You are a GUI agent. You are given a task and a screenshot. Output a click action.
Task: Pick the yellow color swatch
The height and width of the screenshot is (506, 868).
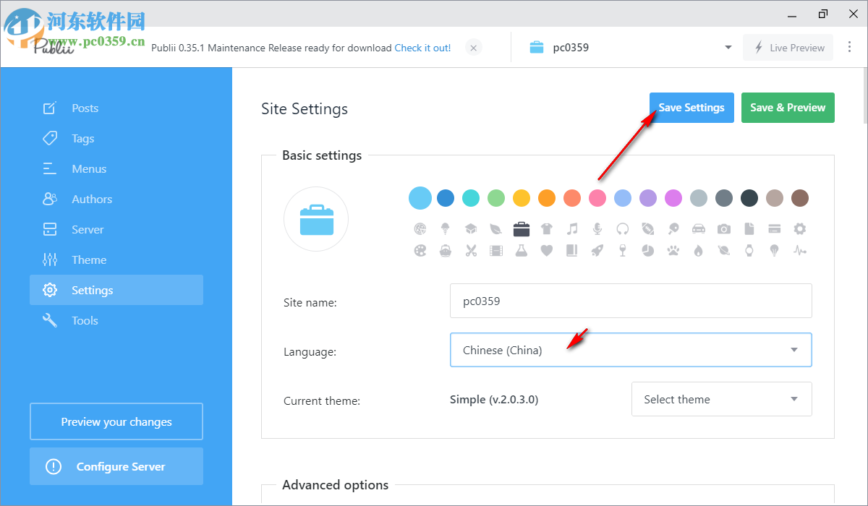[x=522, y=197]
